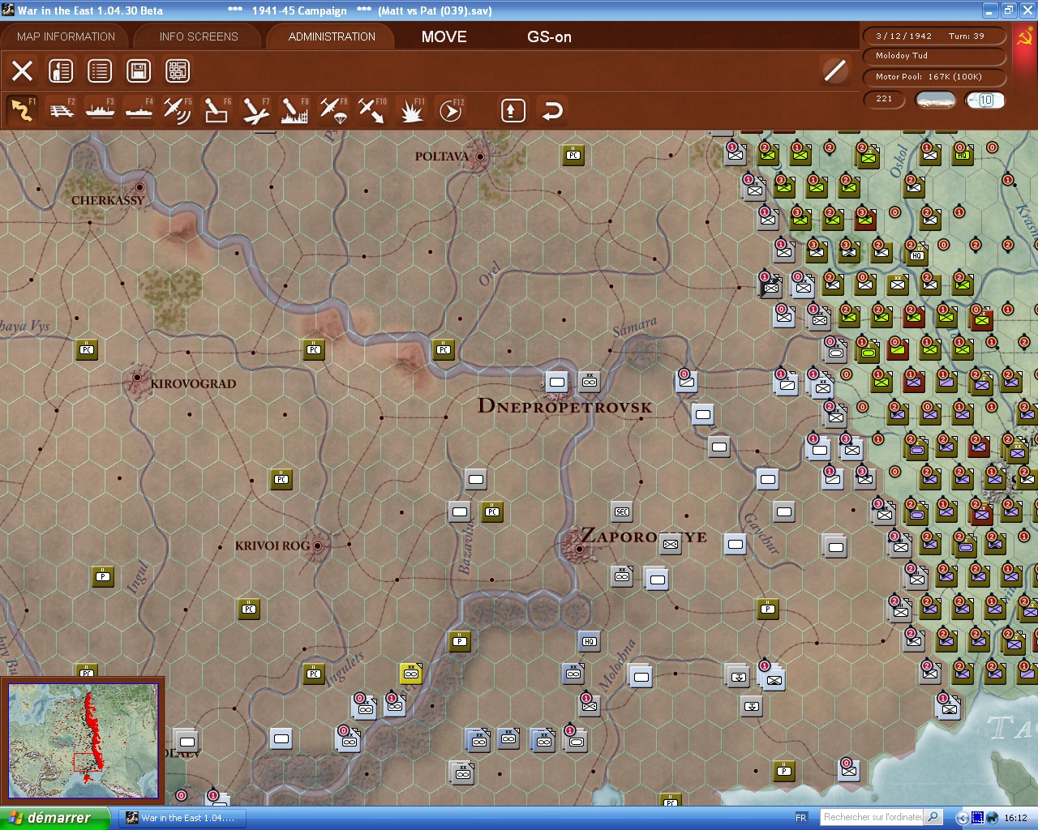1038x830 pixels.
Task: Click the ice level 10 indicator
Action: (984, 100)
